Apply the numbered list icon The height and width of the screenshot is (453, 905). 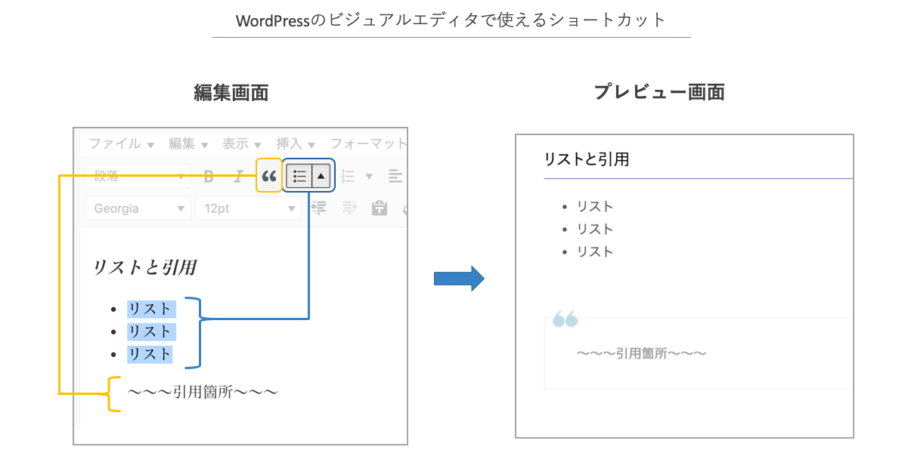(348, 177)
